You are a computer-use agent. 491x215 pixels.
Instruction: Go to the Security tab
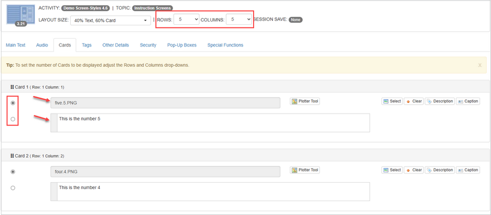[148, 45]
